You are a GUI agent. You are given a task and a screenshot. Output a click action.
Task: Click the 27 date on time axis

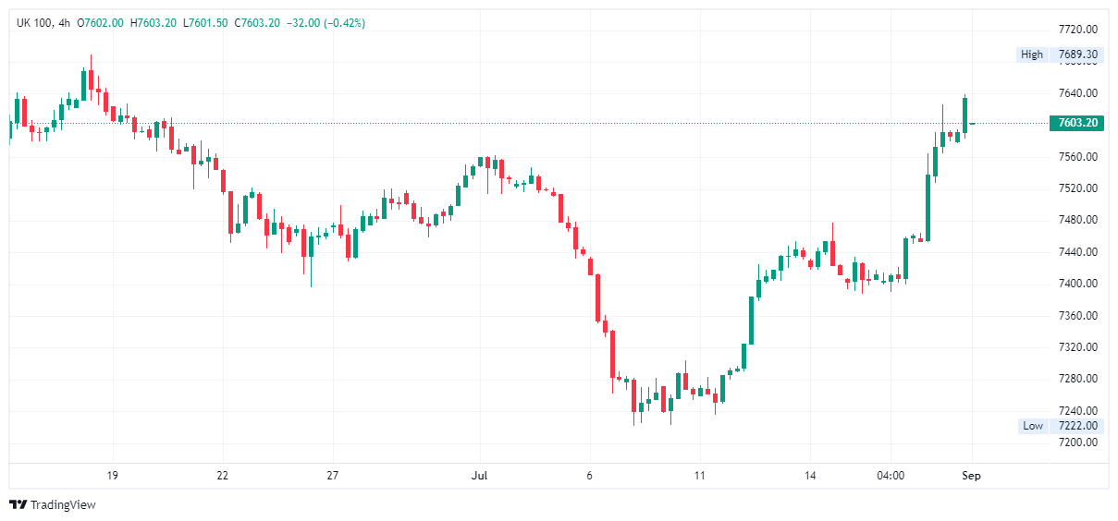pyautogui.click(x=333, y=476)
